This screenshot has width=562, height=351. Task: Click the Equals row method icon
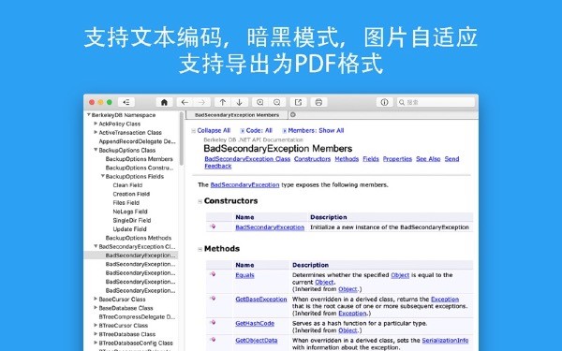tap(213, 274)
